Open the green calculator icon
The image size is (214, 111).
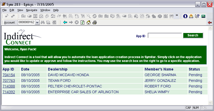coord(203,16)
